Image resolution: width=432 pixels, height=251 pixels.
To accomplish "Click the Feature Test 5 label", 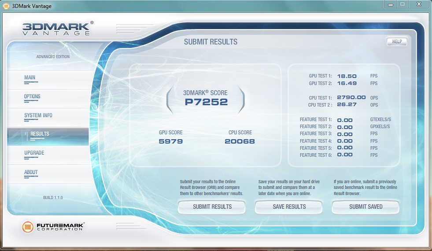I will point(316,148).
